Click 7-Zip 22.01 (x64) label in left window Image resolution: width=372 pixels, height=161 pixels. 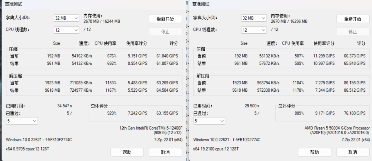(x=168, y=140)
